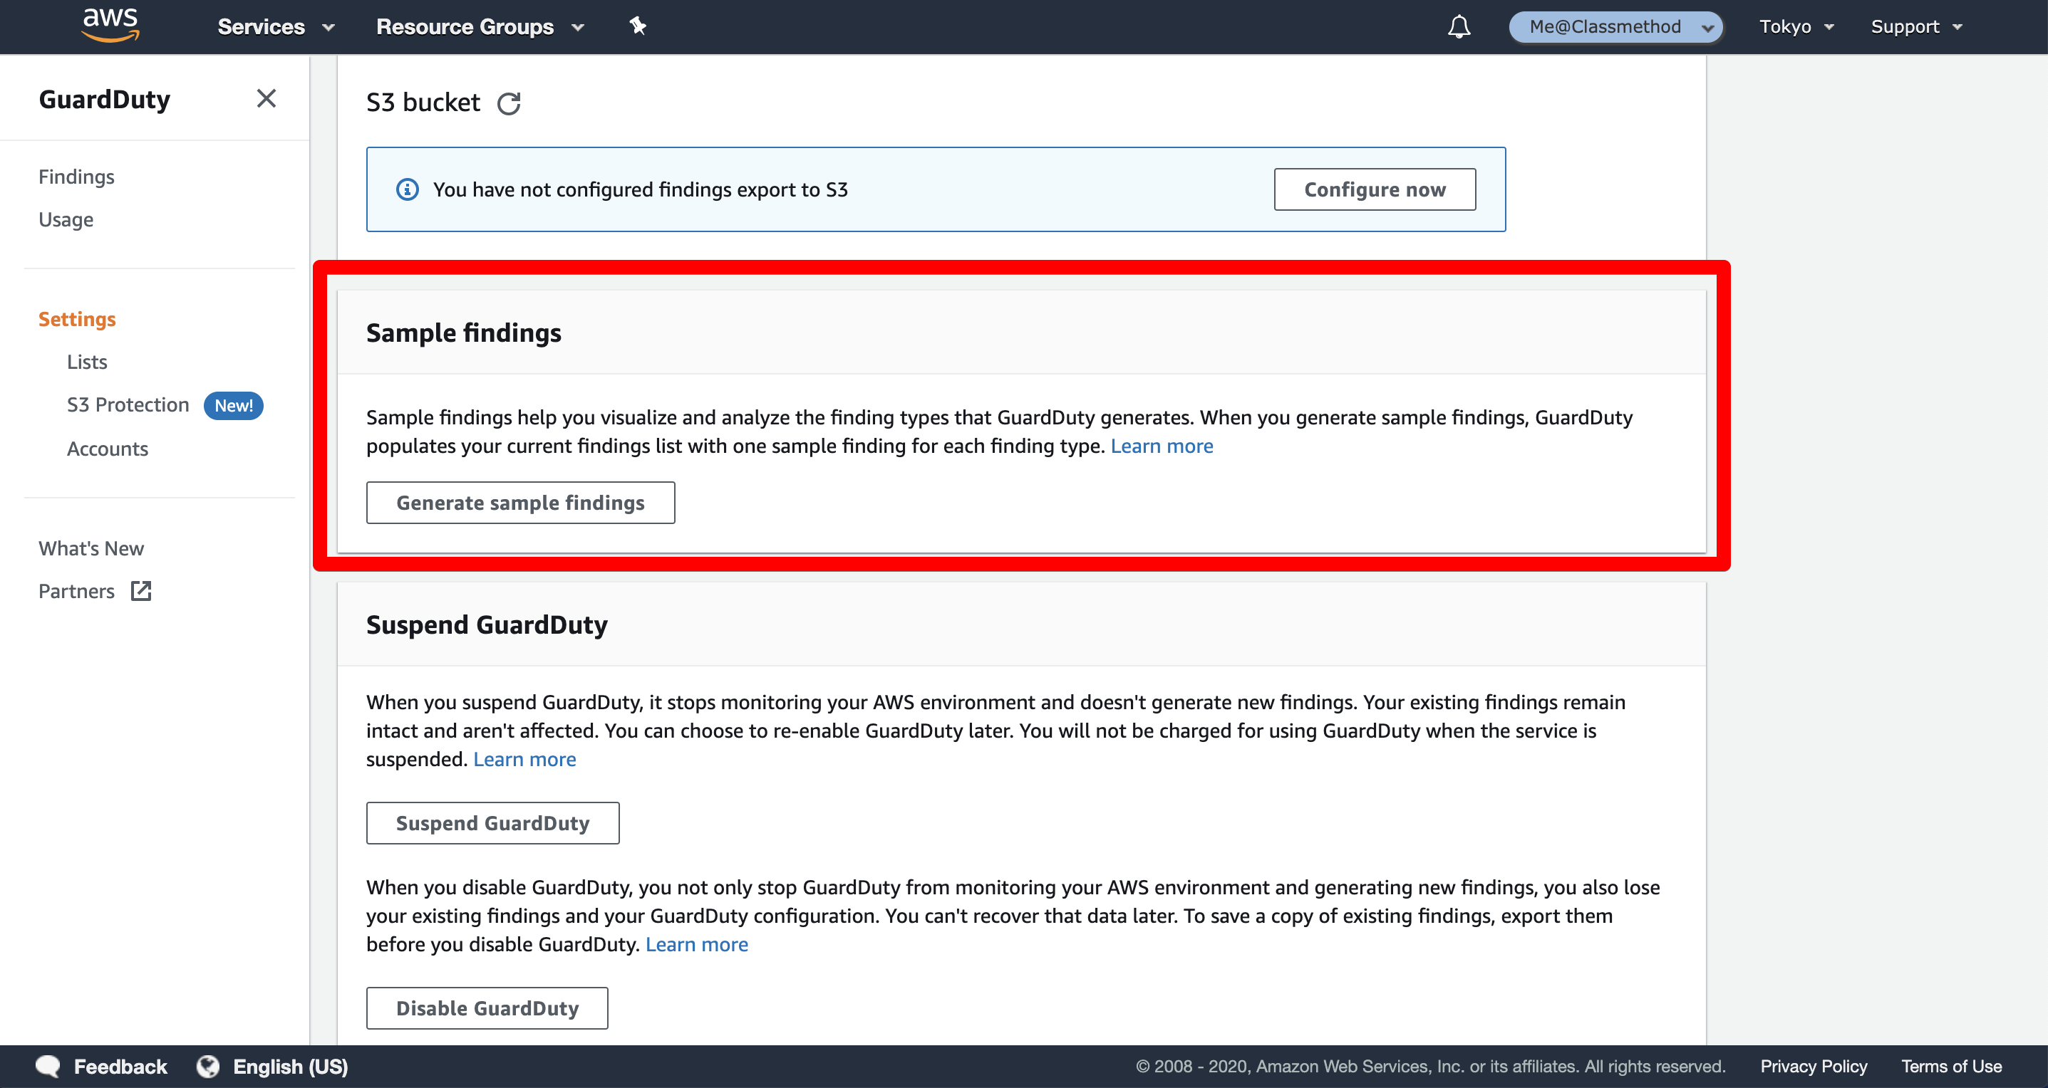
Task: Expand the Resource Groups dropdown
Action: coord(480,27)
